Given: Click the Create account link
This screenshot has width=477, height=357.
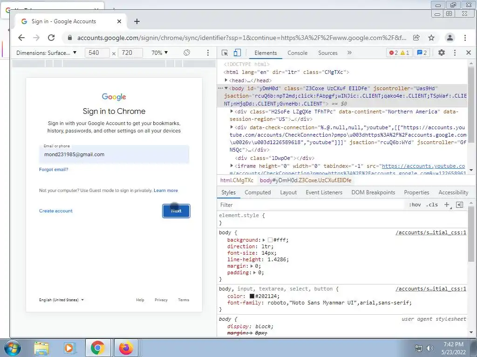Looking at the screenshot, I should (56, 211).
